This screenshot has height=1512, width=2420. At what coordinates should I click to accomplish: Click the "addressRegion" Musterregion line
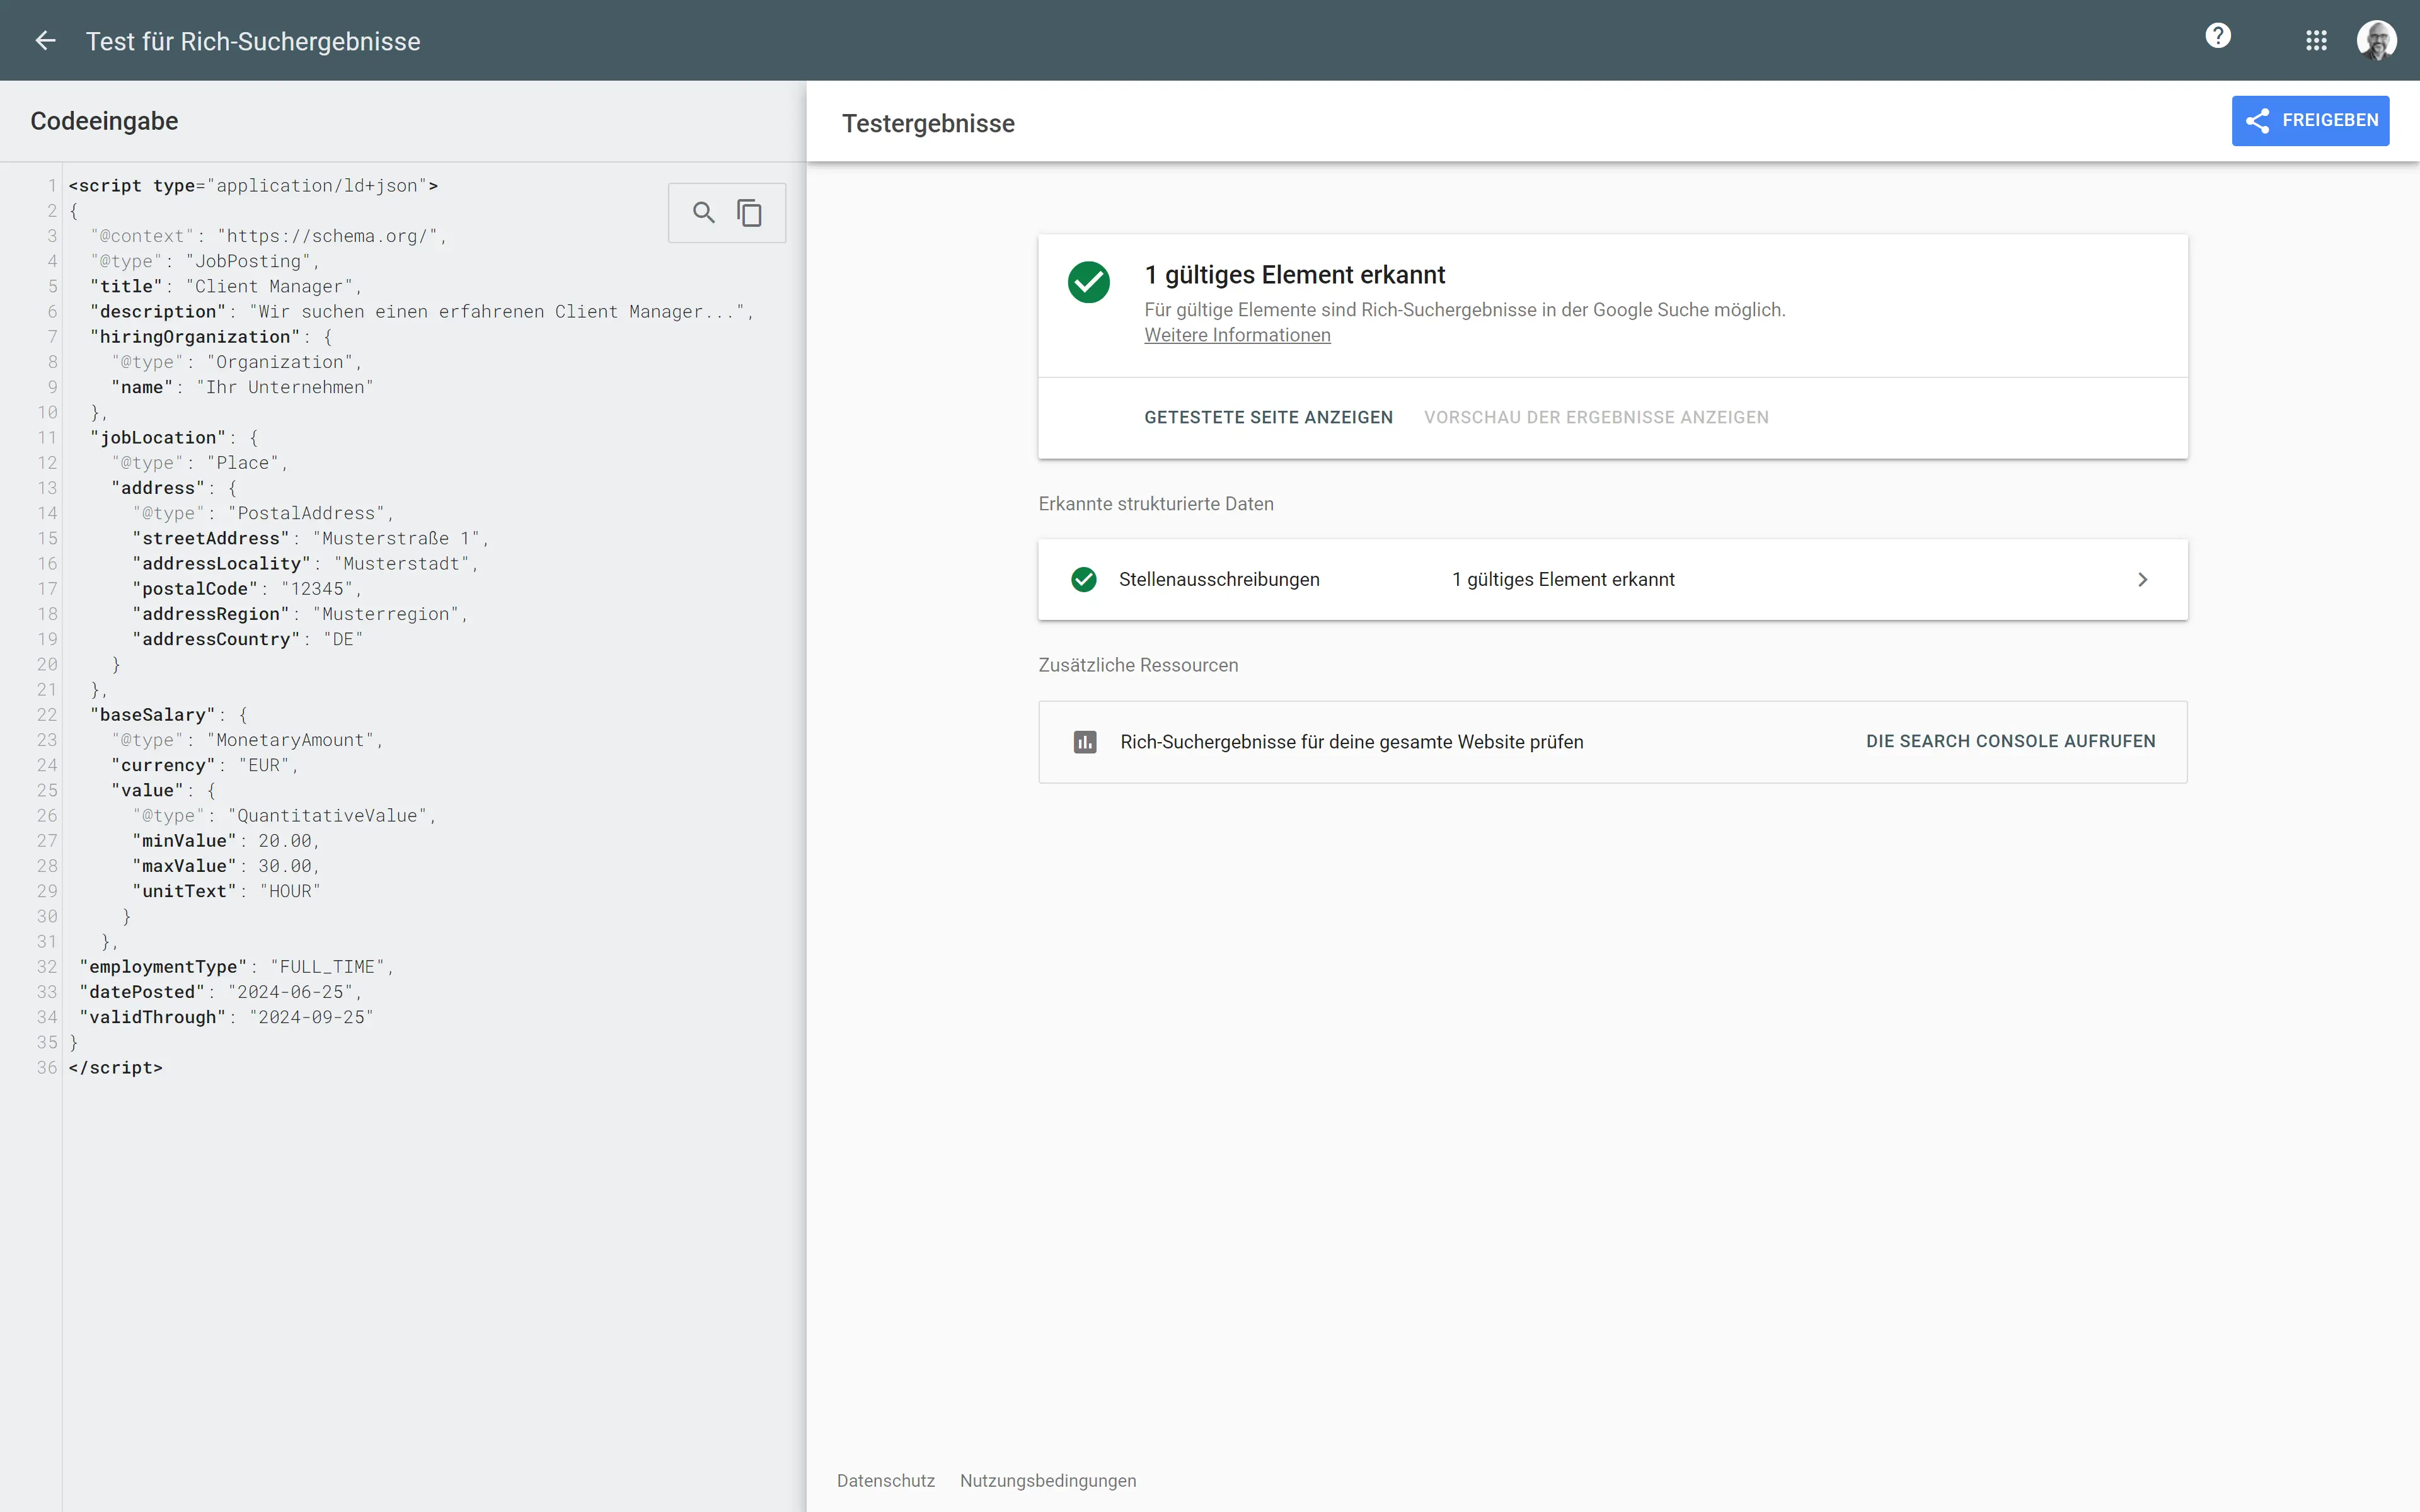tap(300, 614)
